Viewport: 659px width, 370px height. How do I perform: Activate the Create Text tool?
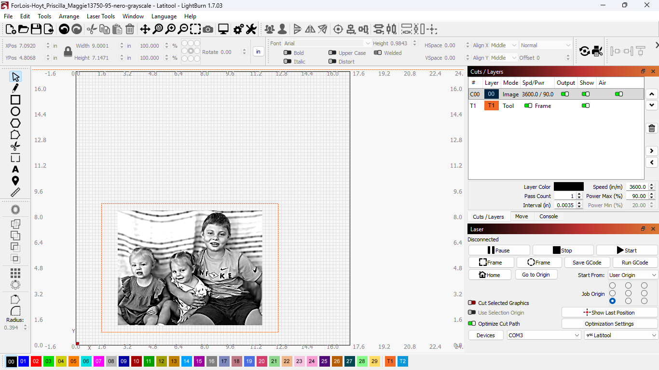(15, 169)
